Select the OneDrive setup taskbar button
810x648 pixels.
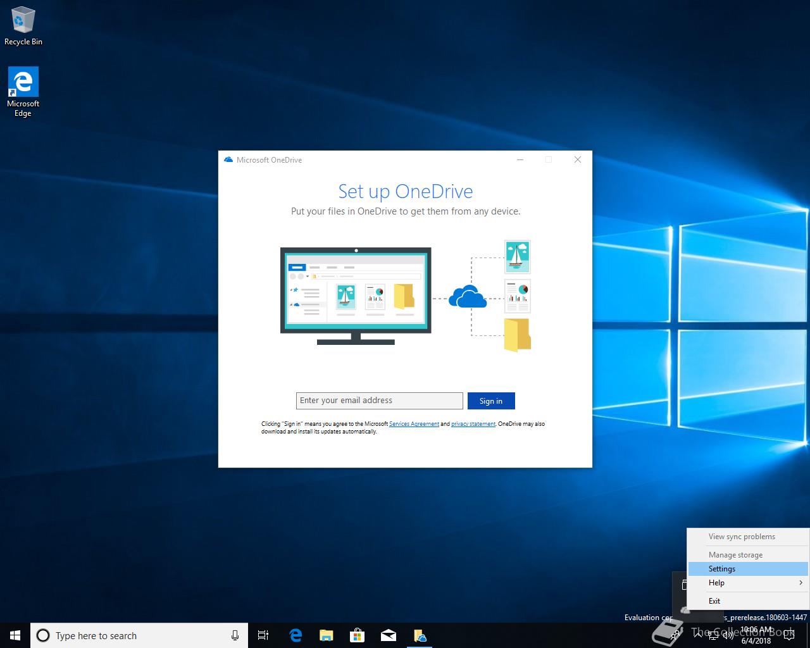click(x=420, y=635)
